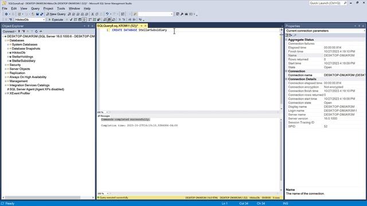
Task: Expand the StellarSubsidiary database node
Action: coord(8,61)
